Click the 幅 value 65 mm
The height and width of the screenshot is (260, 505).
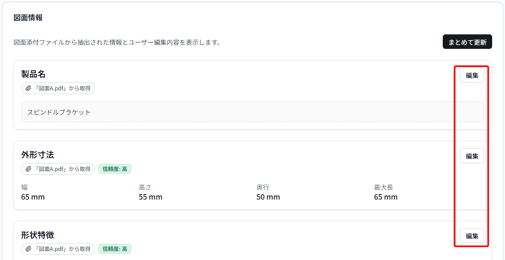(33, 197)
